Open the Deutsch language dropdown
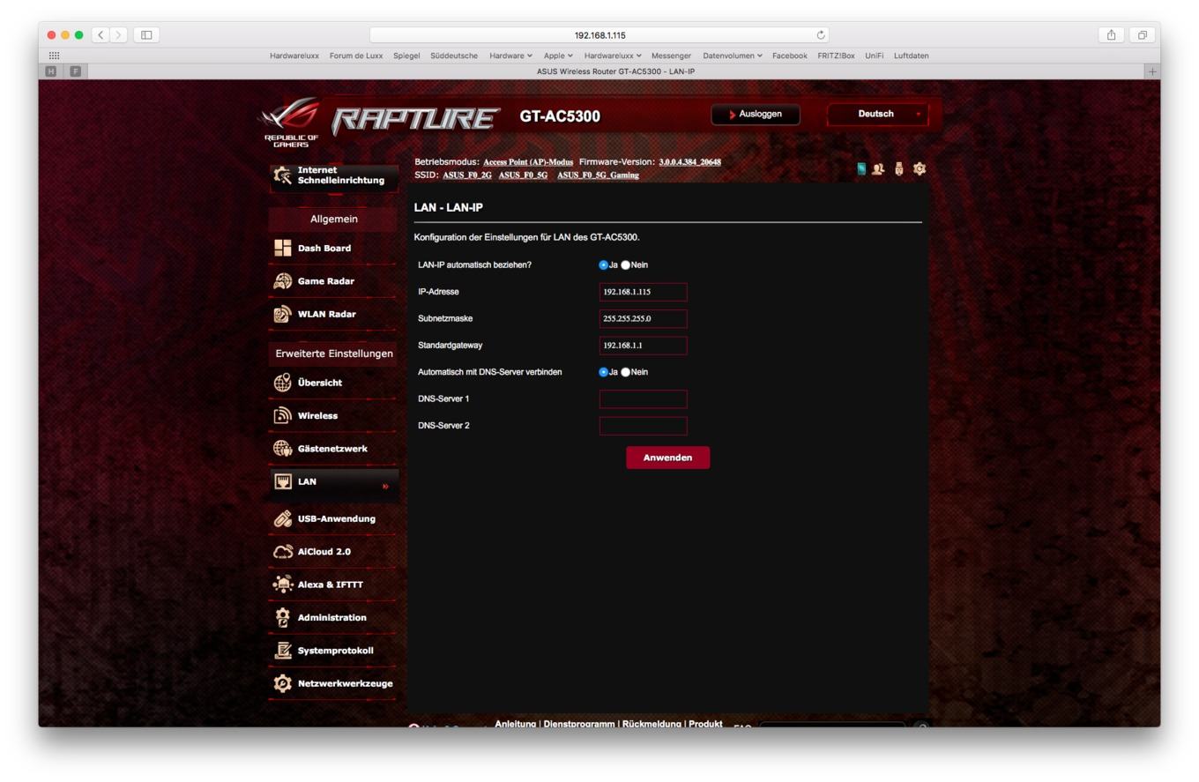Image resolution: width=1199 pixels, height=782 pixels. (878, 115)
